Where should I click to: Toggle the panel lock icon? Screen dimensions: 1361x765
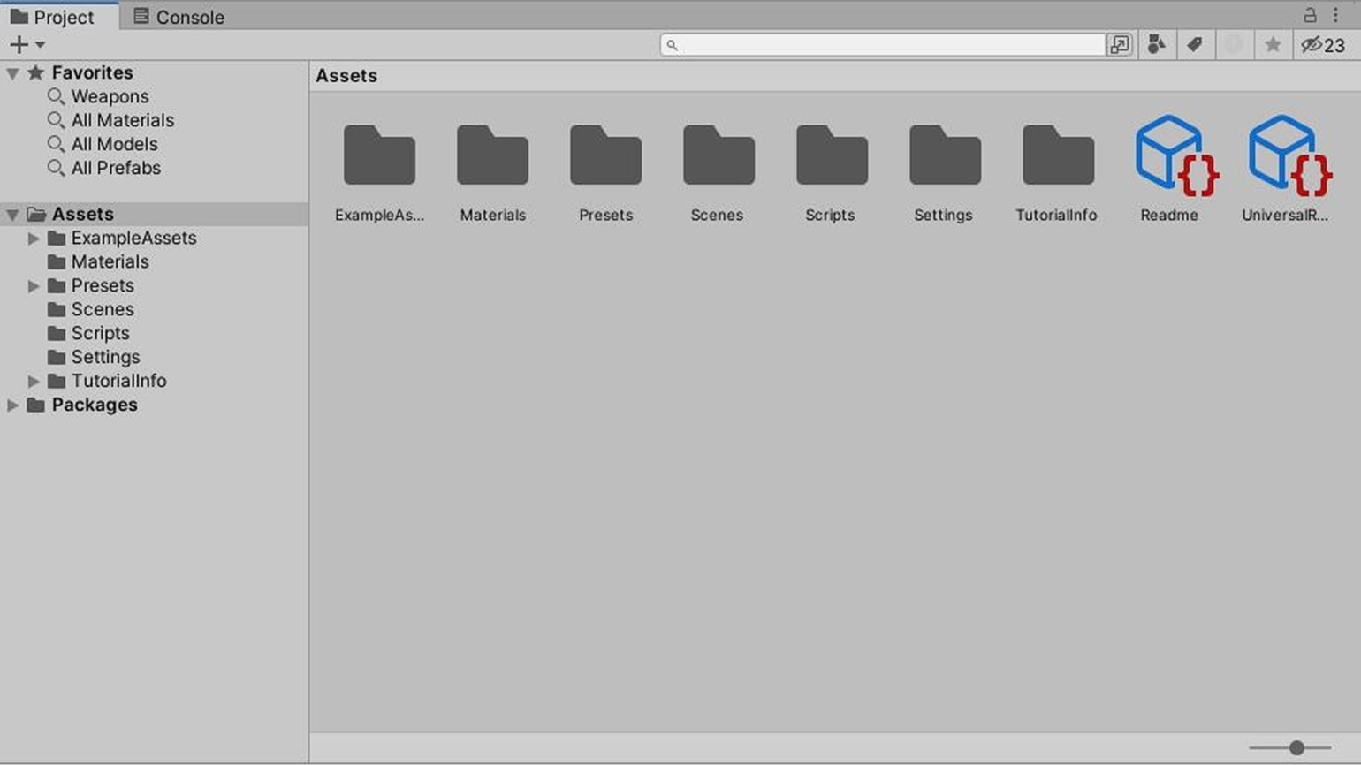(1310, 15)
